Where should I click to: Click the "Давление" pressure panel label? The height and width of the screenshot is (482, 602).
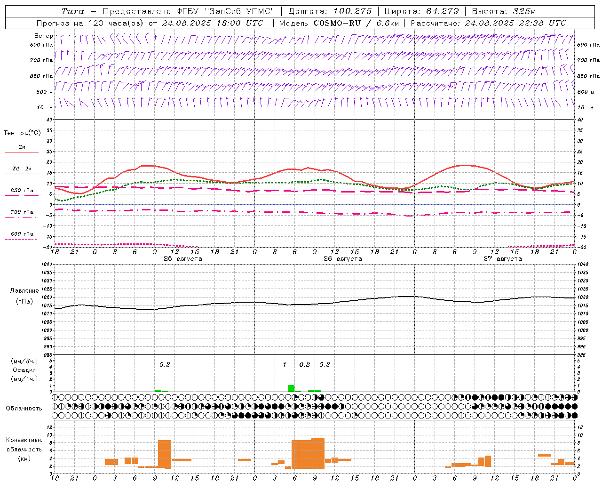coord(24,291)
